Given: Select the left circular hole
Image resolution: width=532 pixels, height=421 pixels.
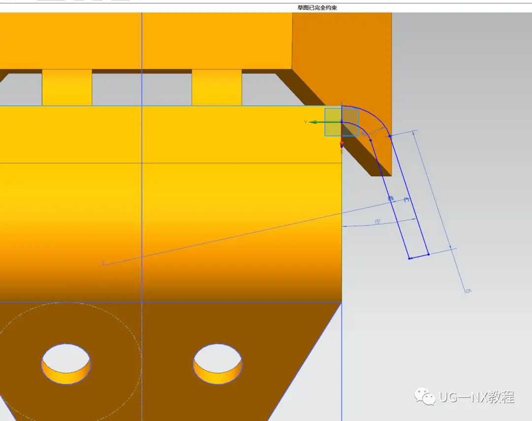Looking at the screenshot, I should coord(66,364).
